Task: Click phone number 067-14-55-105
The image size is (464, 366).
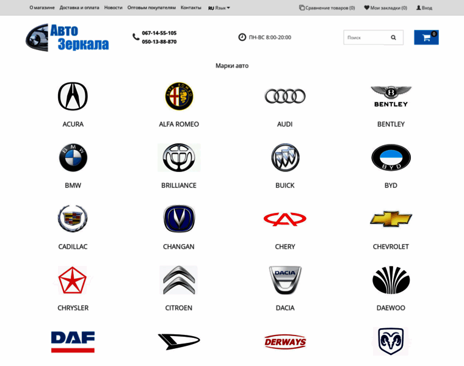Action: 159,33
